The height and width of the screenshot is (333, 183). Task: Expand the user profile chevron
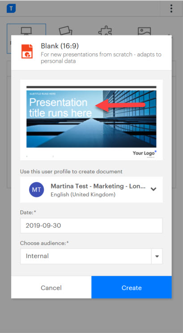pos(153,189)
